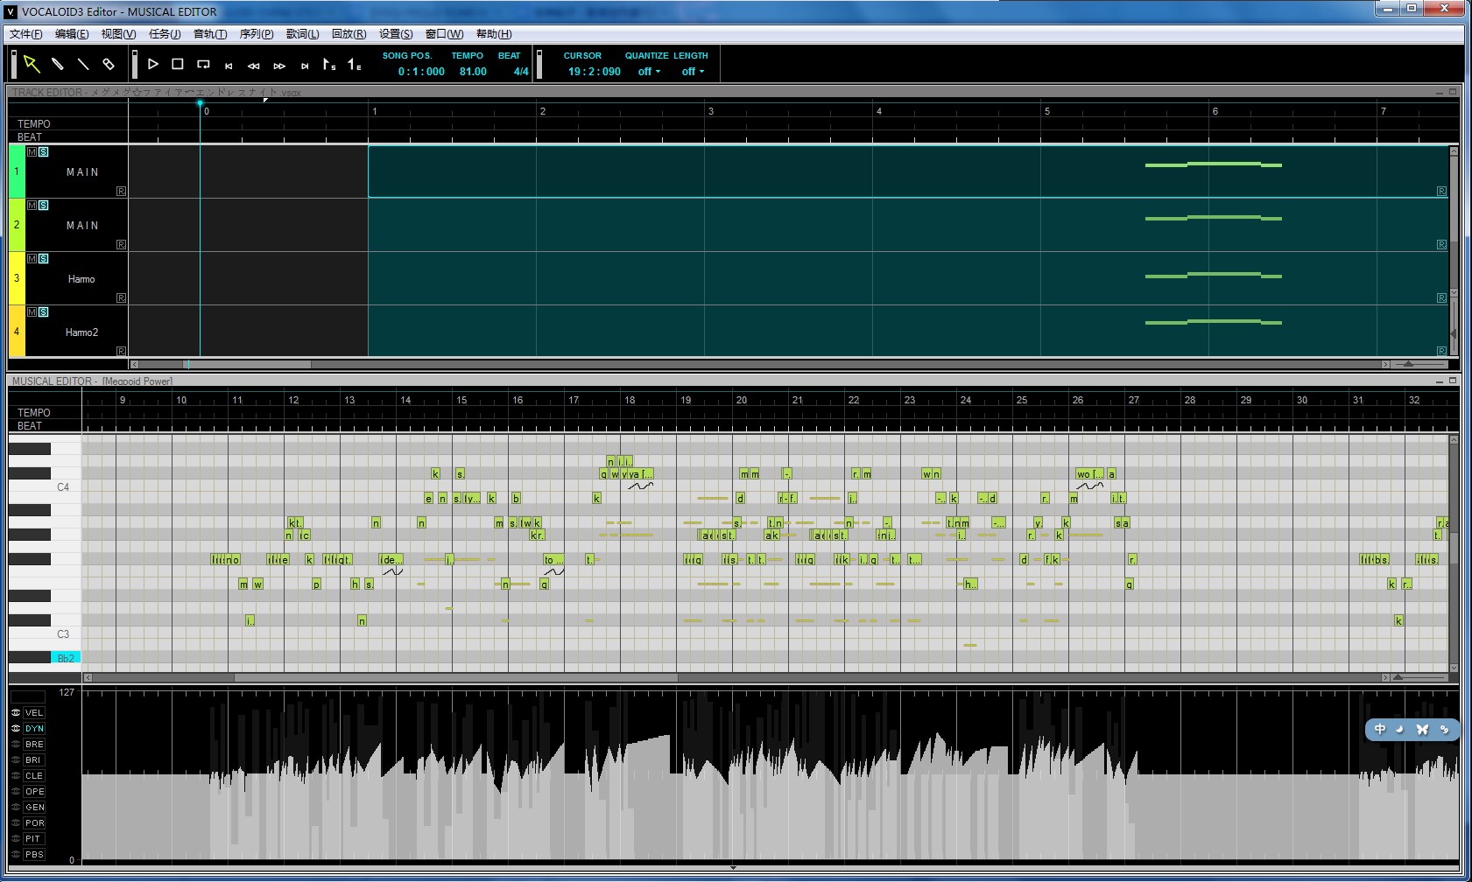Click the BEAT value 4/4
This screenshot has height=882, width=1472.
click(x=521, y=72)
